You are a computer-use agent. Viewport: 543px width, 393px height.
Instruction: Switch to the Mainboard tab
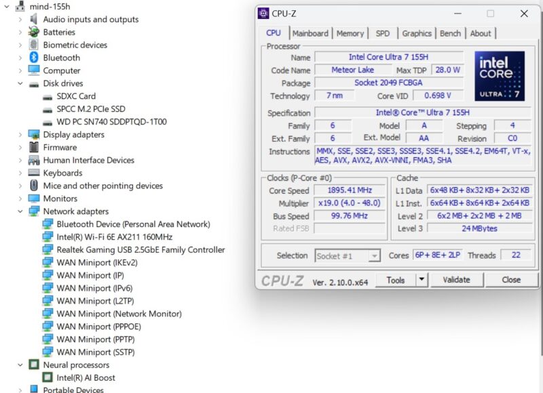310,33
